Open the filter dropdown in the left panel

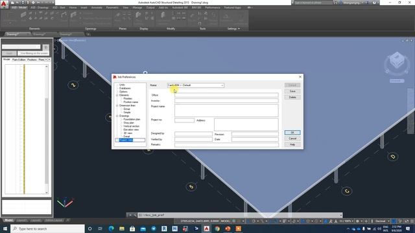coord(21,47)
